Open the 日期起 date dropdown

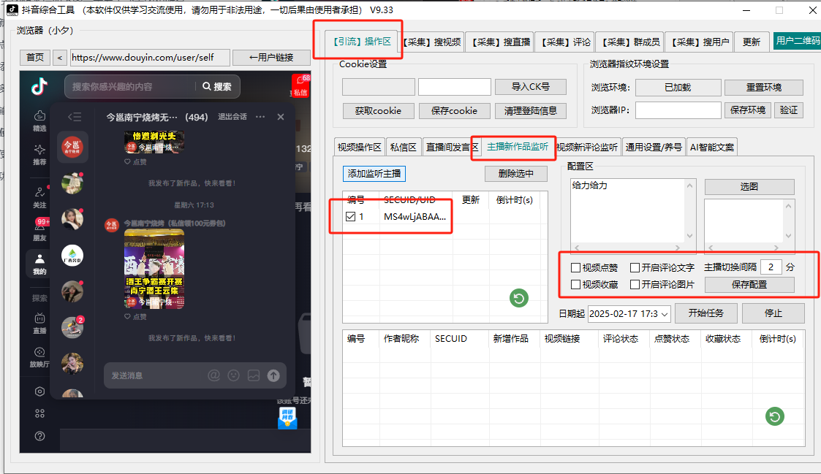pyautogui.click(x=665, y=314)
